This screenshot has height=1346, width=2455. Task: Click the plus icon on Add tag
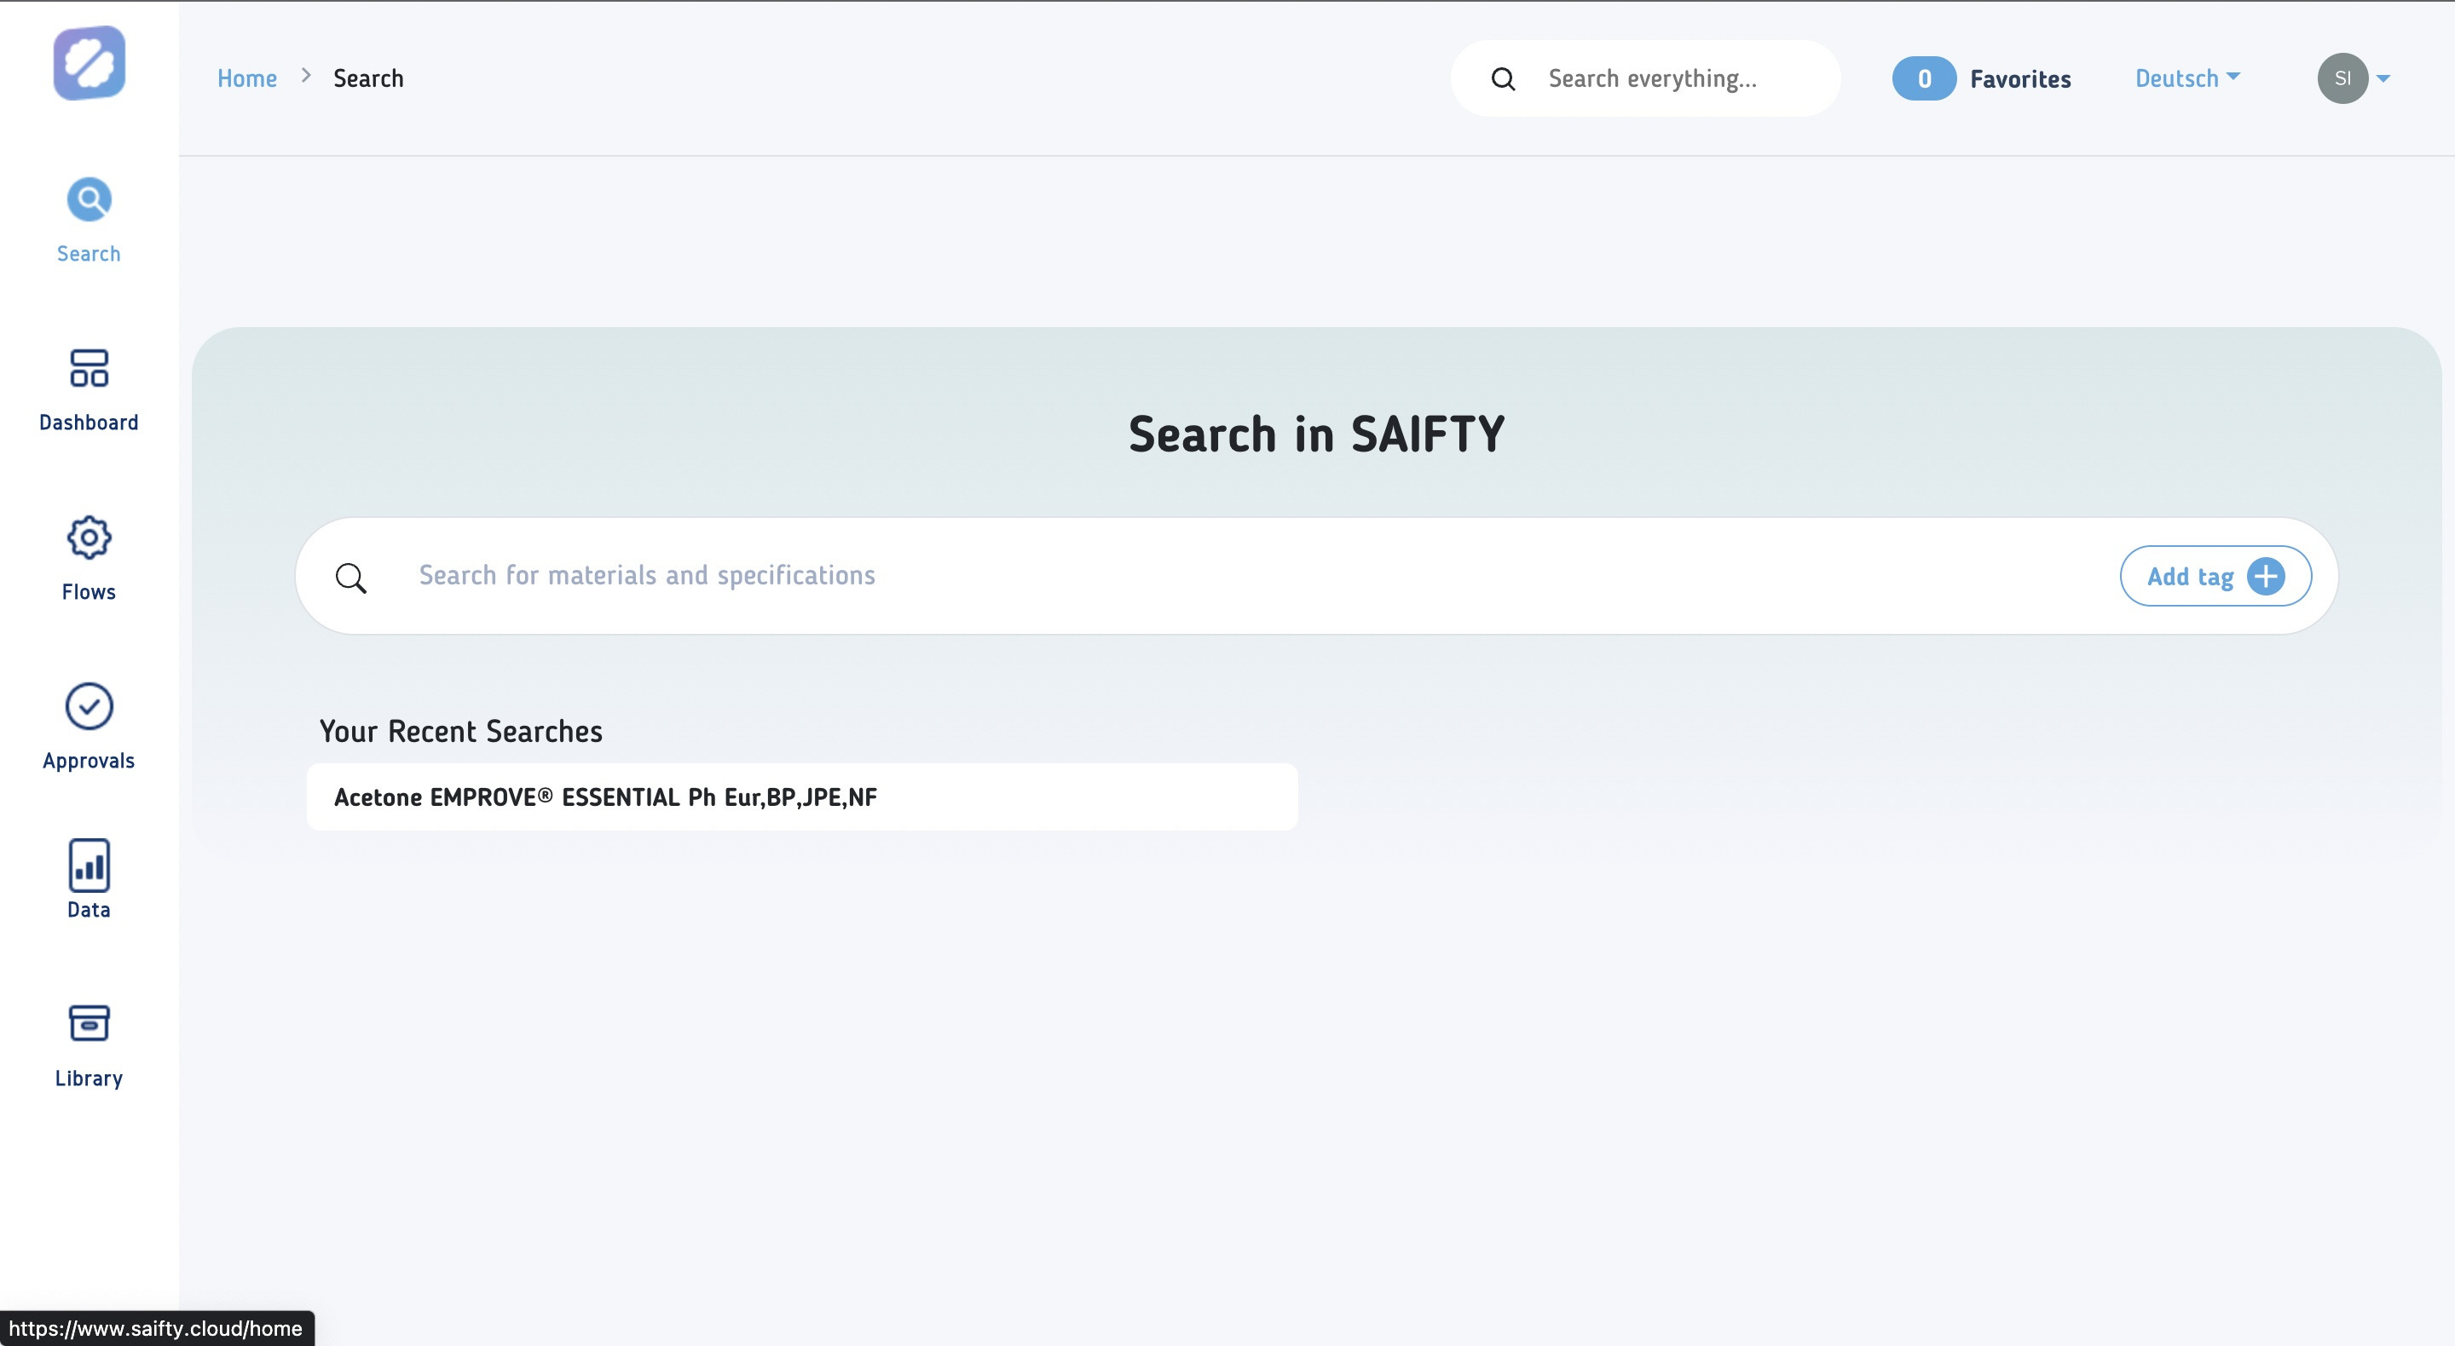click(x=2266, y=577)
